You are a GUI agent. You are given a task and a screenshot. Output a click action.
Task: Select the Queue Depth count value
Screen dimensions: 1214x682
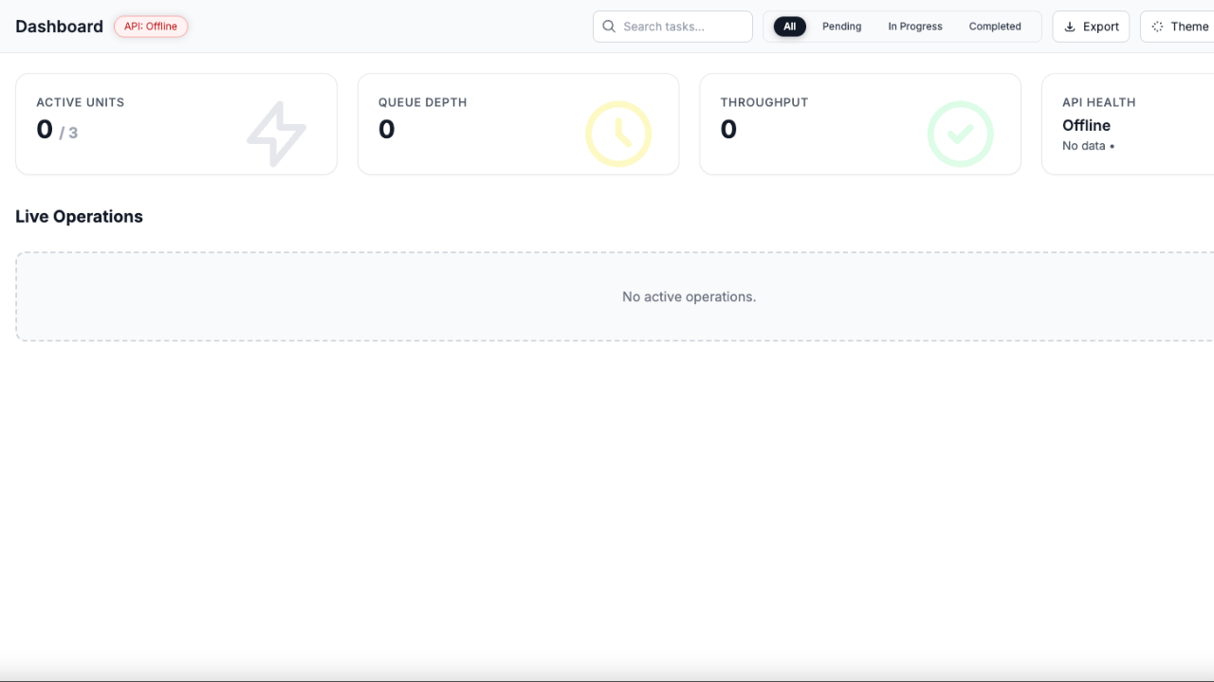click(386, 130)
